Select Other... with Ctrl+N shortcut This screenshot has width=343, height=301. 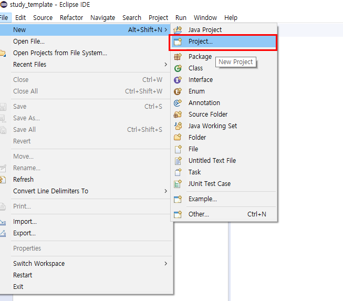pos(224,214)
